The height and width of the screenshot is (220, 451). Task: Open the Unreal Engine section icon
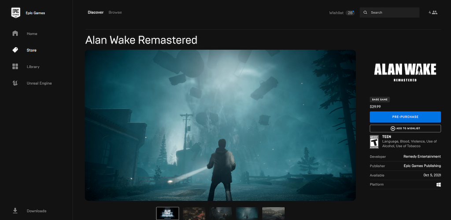pyautogui.click(x=15, y=83)
